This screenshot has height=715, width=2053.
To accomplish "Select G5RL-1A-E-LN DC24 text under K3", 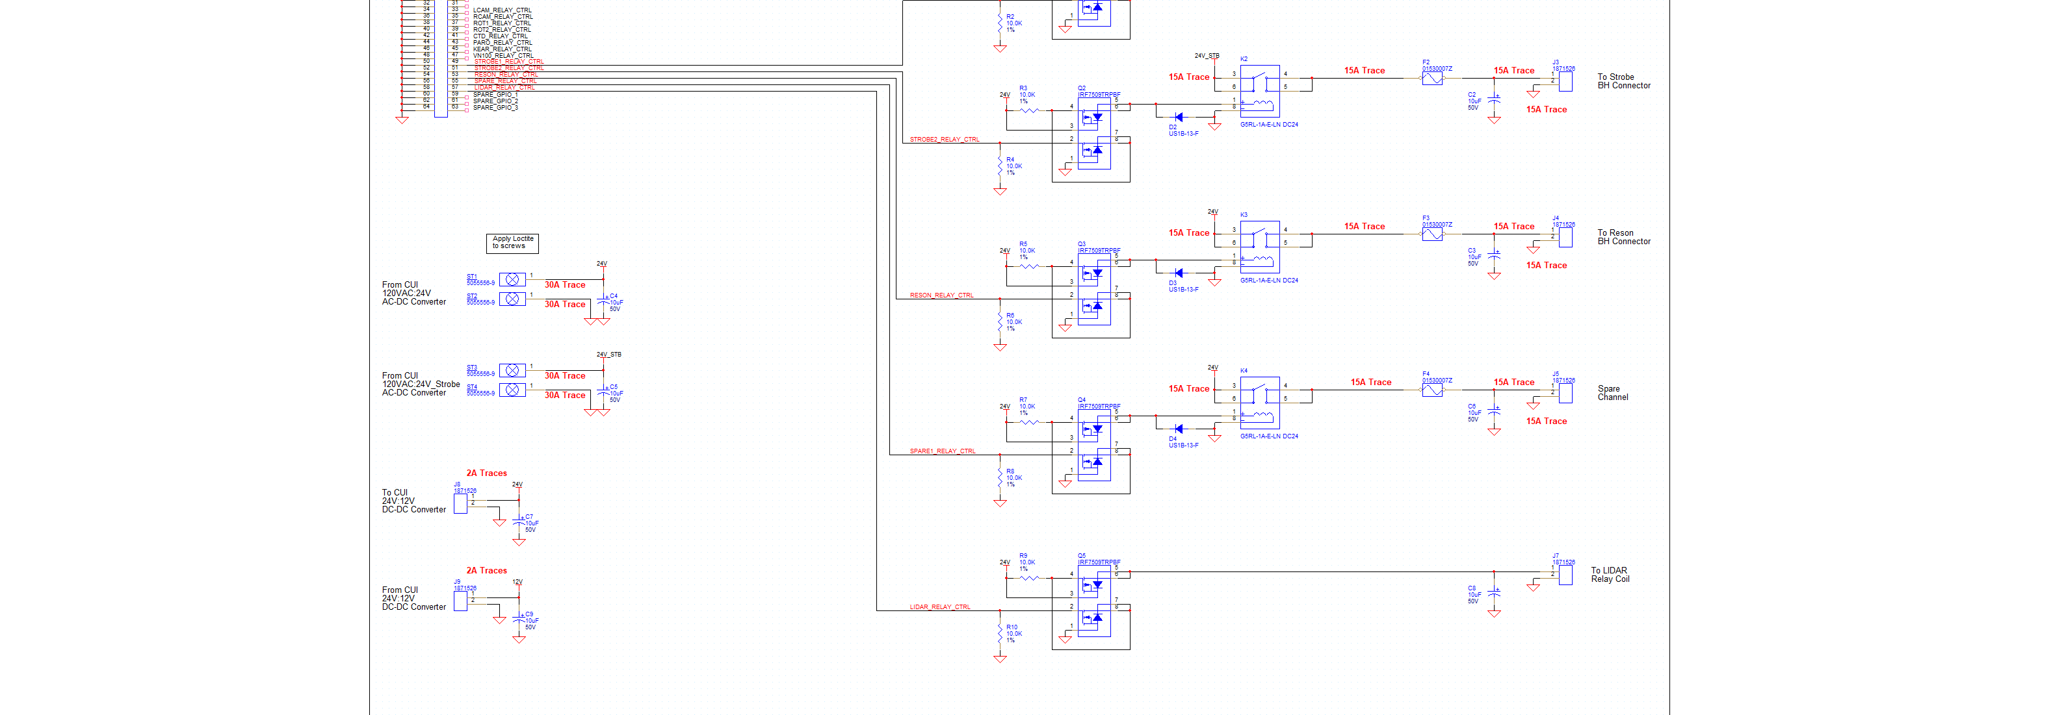I will [x=1270, y=281].
